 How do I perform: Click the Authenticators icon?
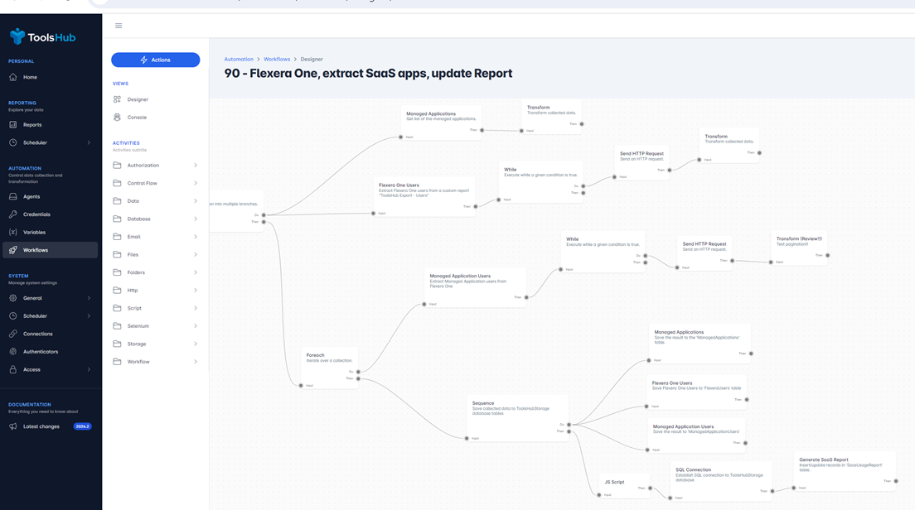13,352
